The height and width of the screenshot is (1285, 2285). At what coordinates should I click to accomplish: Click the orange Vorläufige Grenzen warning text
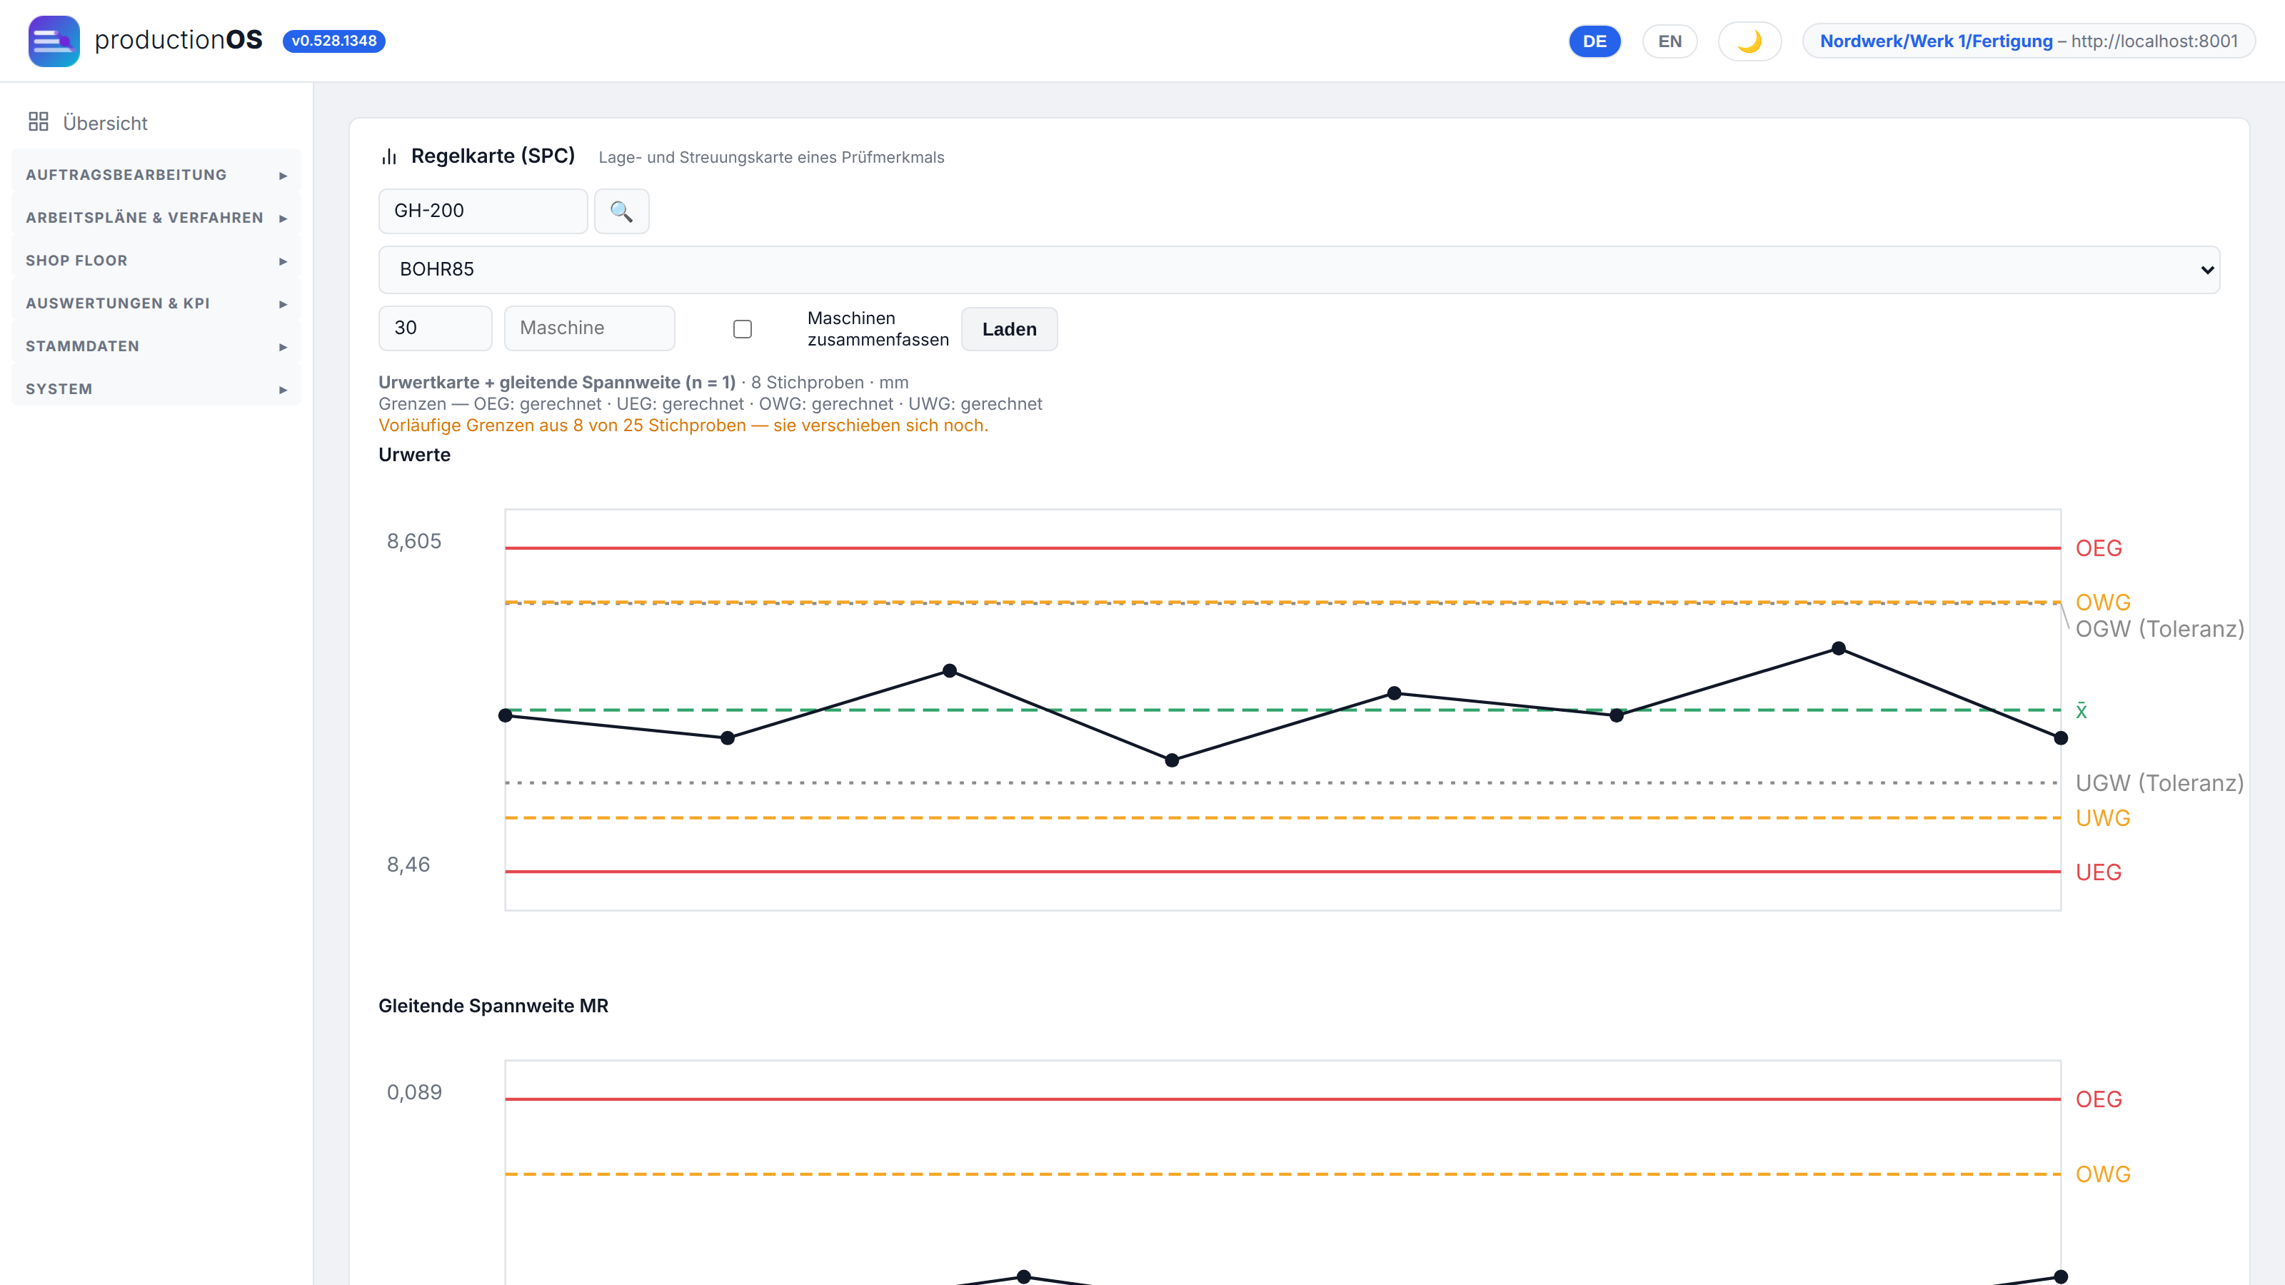point(683,425)
